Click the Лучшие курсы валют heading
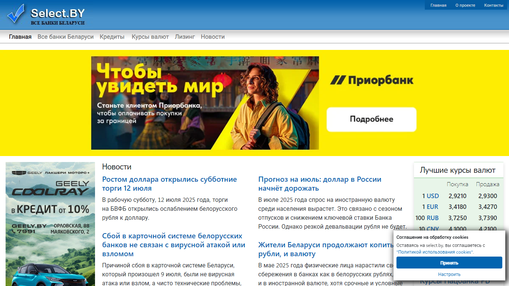This screenshot has height=286, width=509. coord(458,170)
